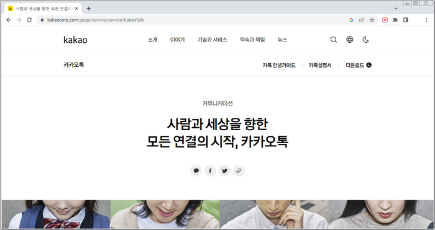Go forward with the browser forward arrow
This screenshot has height=230, width=435.
[19, 20]
